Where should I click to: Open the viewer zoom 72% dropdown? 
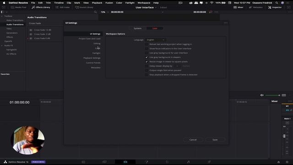click(x=104, y=12)
